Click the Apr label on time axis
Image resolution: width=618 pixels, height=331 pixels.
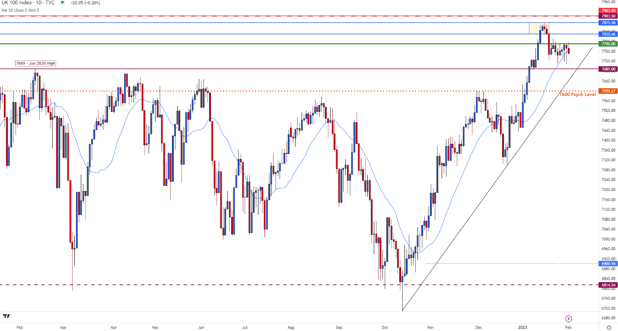pyautogui.click(x=113, y=328)
